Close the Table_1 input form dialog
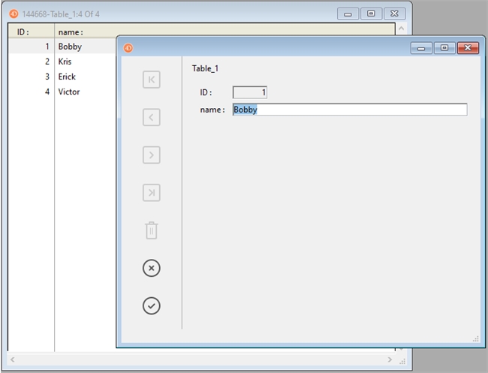 (468, 48)
